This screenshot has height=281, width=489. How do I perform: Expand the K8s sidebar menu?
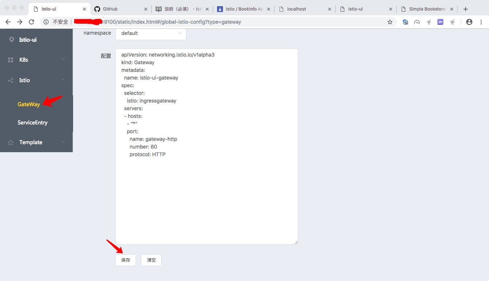[x=37, y=60]
